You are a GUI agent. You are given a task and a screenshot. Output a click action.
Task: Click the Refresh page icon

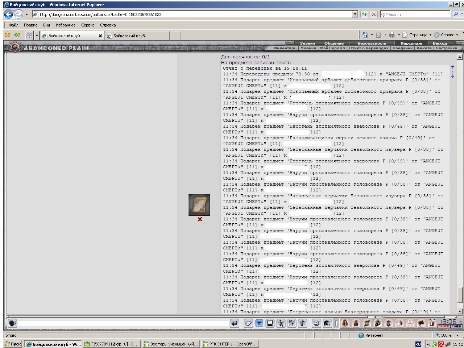point(364,14)
